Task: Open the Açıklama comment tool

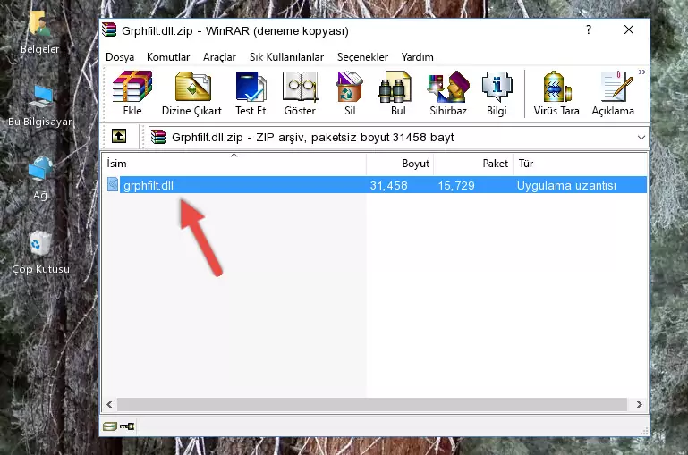Action: coord(613,93)
